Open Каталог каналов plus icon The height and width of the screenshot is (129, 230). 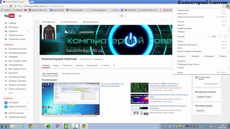(x=6, y=113)
